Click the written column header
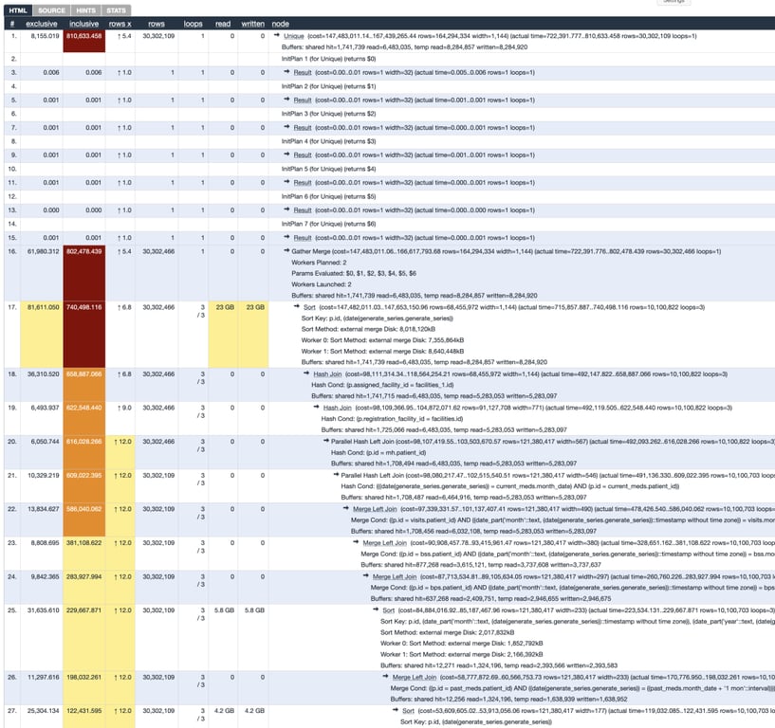Image resolution: width=775 pixels, height=728 pixels. (x=252, y=24)
